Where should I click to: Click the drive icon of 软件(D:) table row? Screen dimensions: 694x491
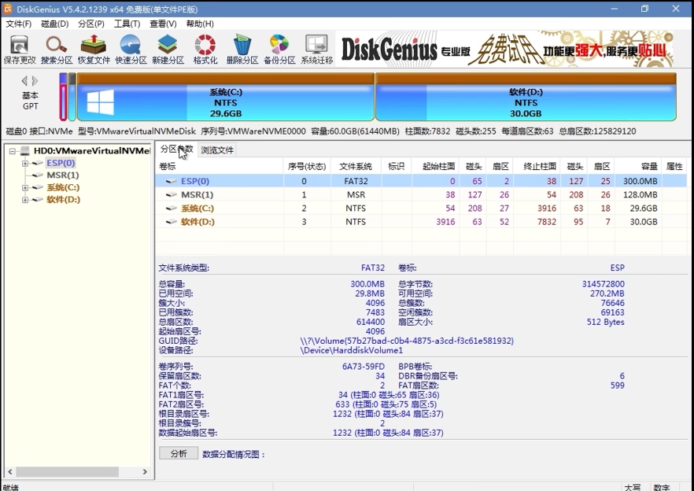pyautogui.click(x=171, y=222)
